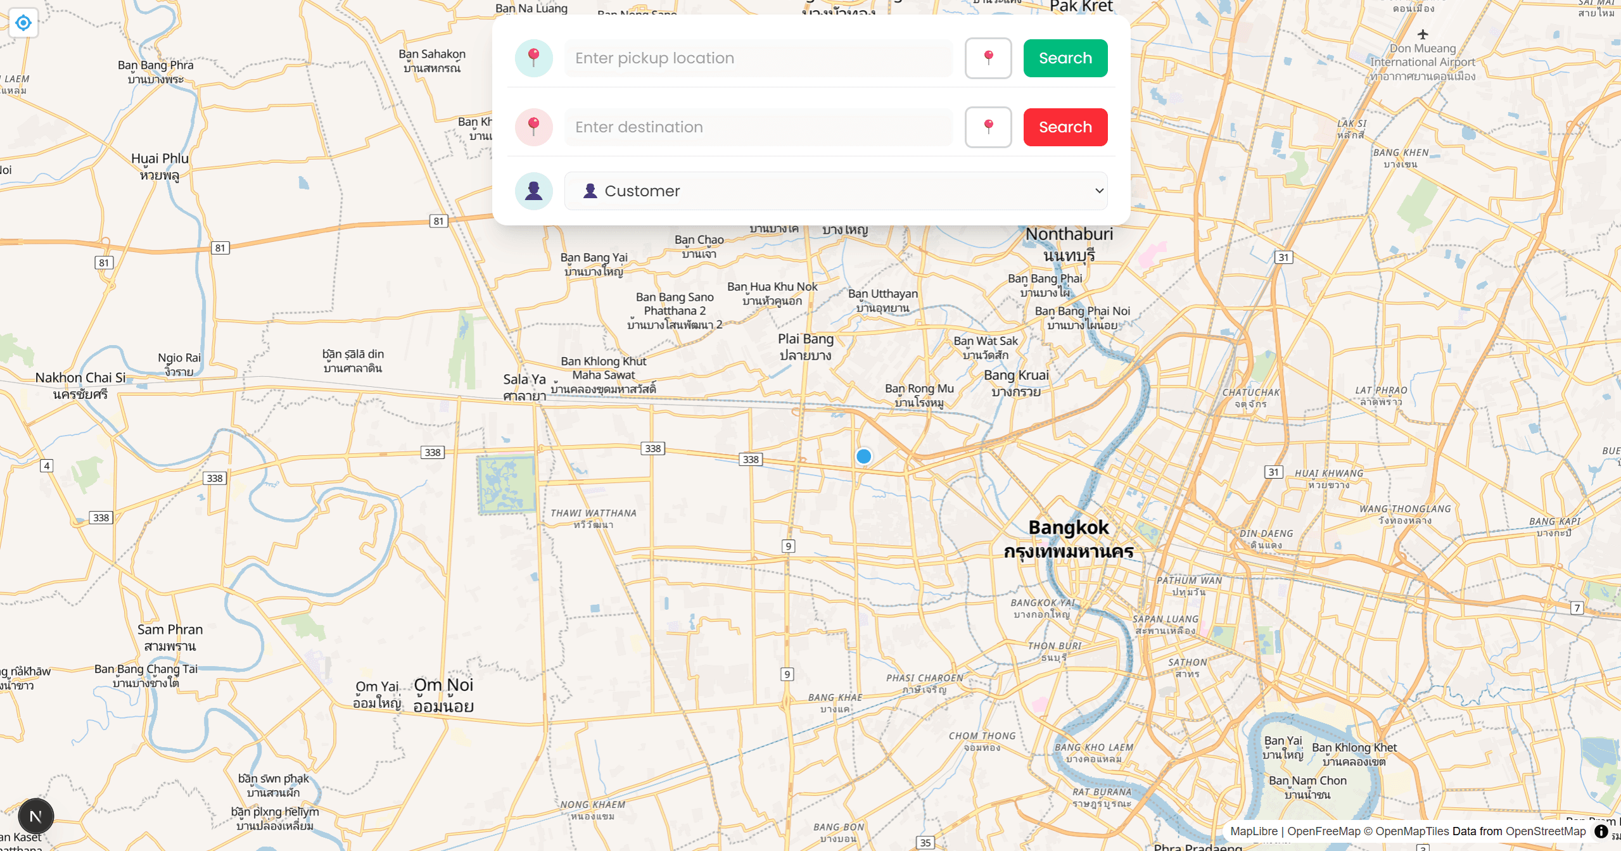Pick destination on map pin button
This screenshot has width=1621, height=851.
(x=988, y=127)
